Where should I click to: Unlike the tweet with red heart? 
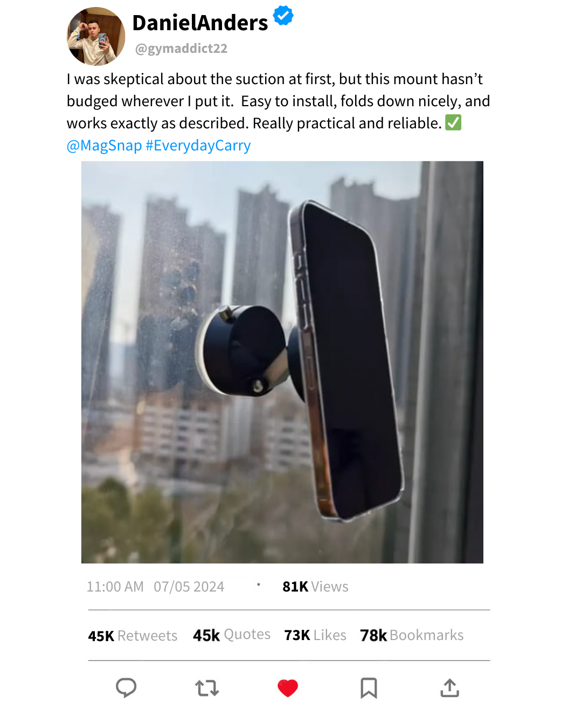[x=288, y=688]
